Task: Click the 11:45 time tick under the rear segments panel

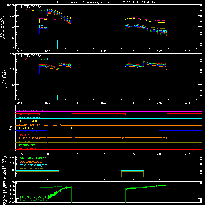Action: [x=131, y=103]
